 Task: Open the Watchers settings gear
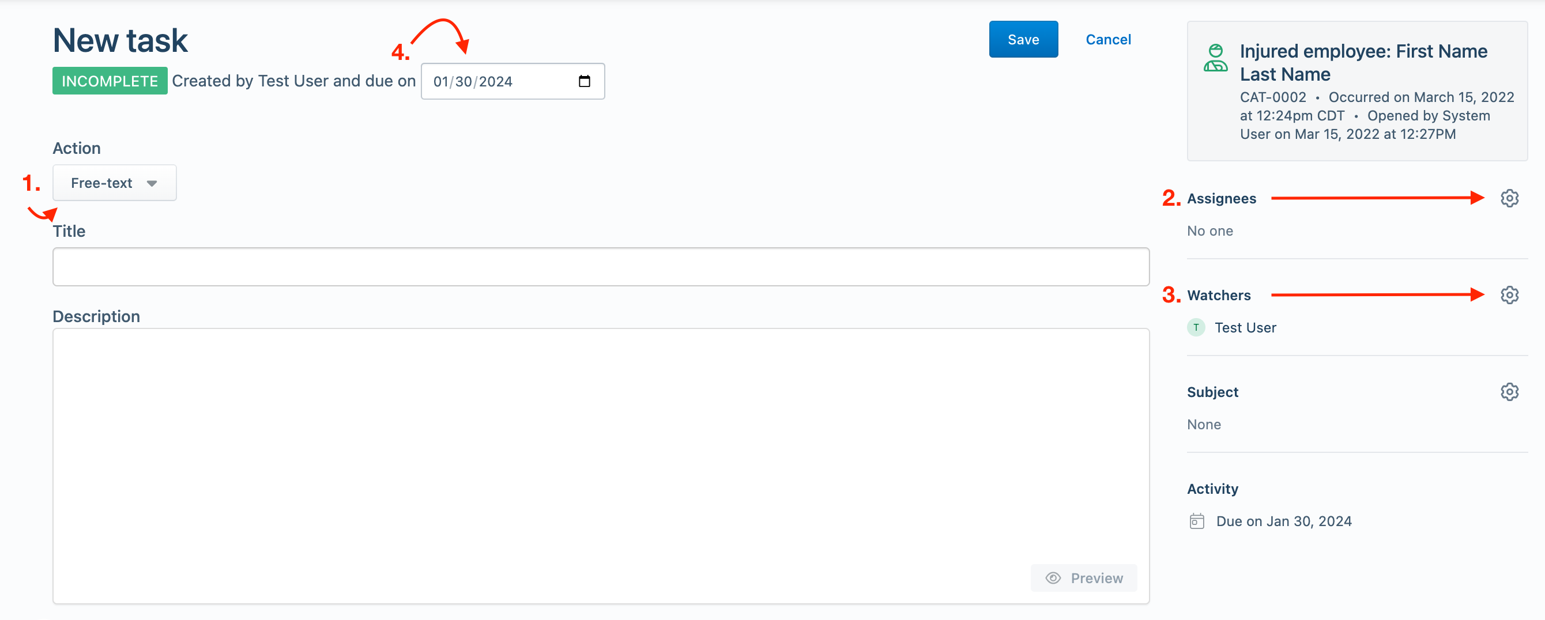click(x=1509, y=295)
